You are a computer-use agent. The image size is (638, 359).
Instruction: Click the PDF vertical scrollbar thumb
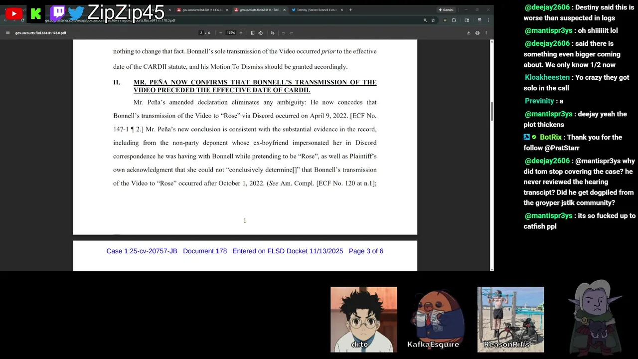coord(492,111)
